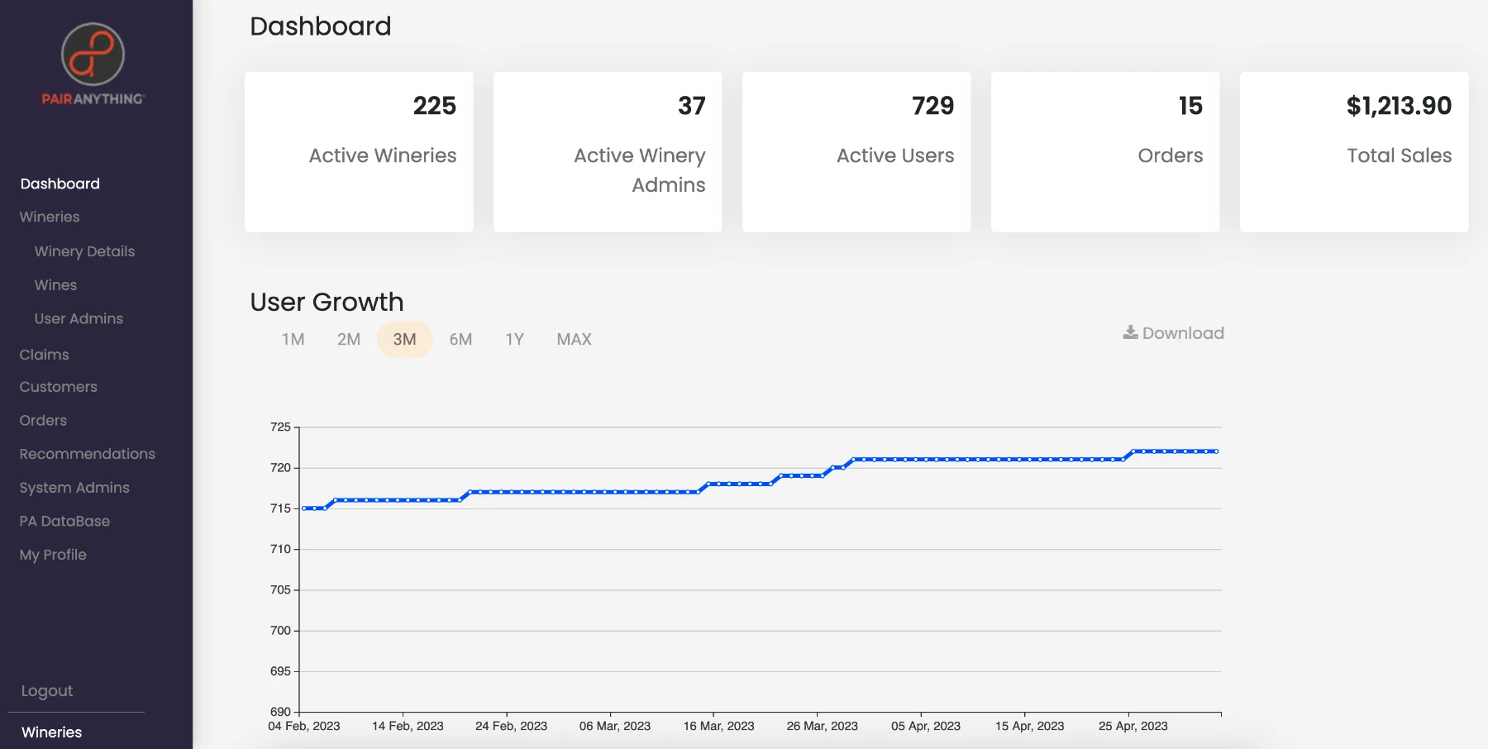This screenshot has width=1488, height=749.
Task: Select the 3M time range
Action: [x=405, y=340]
